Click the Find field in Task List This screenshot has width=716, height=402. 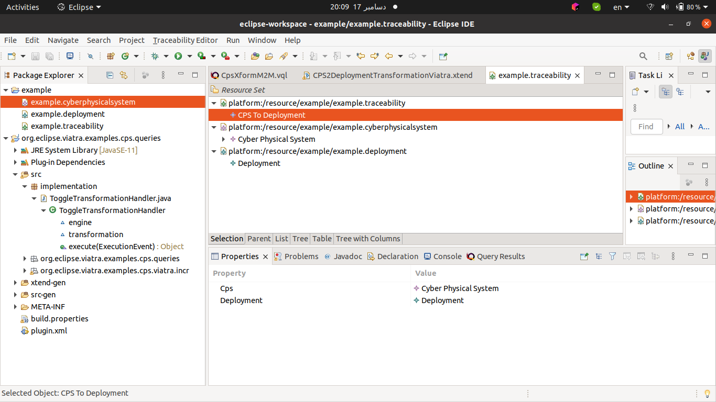coord(646,127)
